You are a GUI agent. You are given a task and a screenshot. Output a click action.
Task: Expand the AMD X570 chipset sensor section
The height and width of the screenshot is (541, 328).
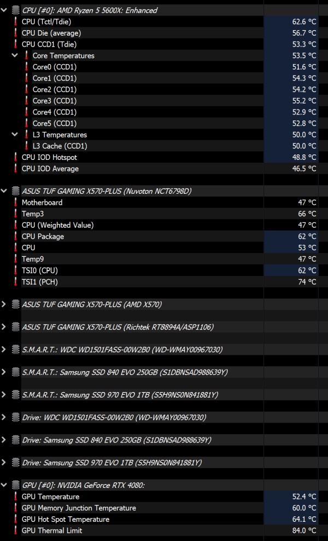coord(5,304)
